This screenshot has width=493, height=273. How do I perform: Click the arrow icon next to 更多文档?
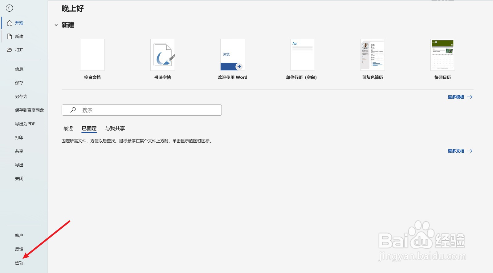pyautogui.click(x=470, y=151)
